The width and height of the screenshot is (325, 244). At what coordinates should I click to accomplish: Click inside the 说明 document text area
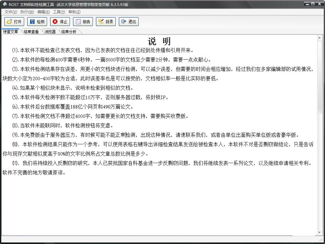157,194
